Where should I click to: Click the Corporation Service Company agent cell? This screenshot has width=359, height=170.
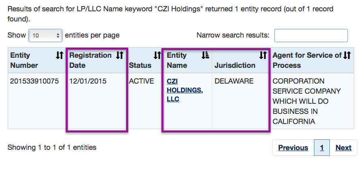coord(306,101)
